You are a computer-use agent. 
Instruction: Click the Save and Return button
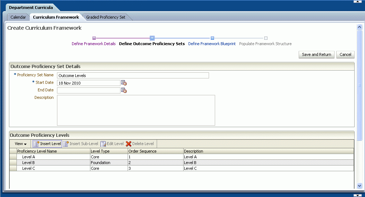coord(316,54)
